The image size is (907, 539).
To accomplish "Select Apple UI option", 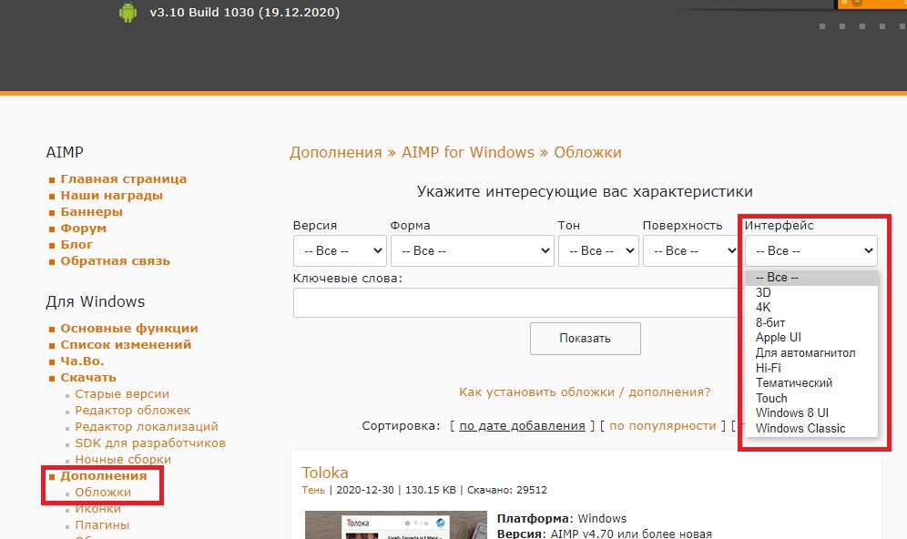I will pos(811,338).
